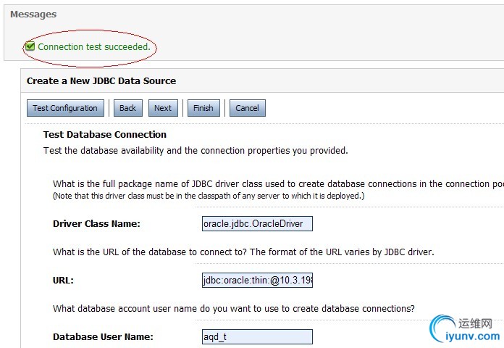Click the "Create a New JDBC Data Source" title
The height and width of the screenshot is (348, 504).
[101, 80]
